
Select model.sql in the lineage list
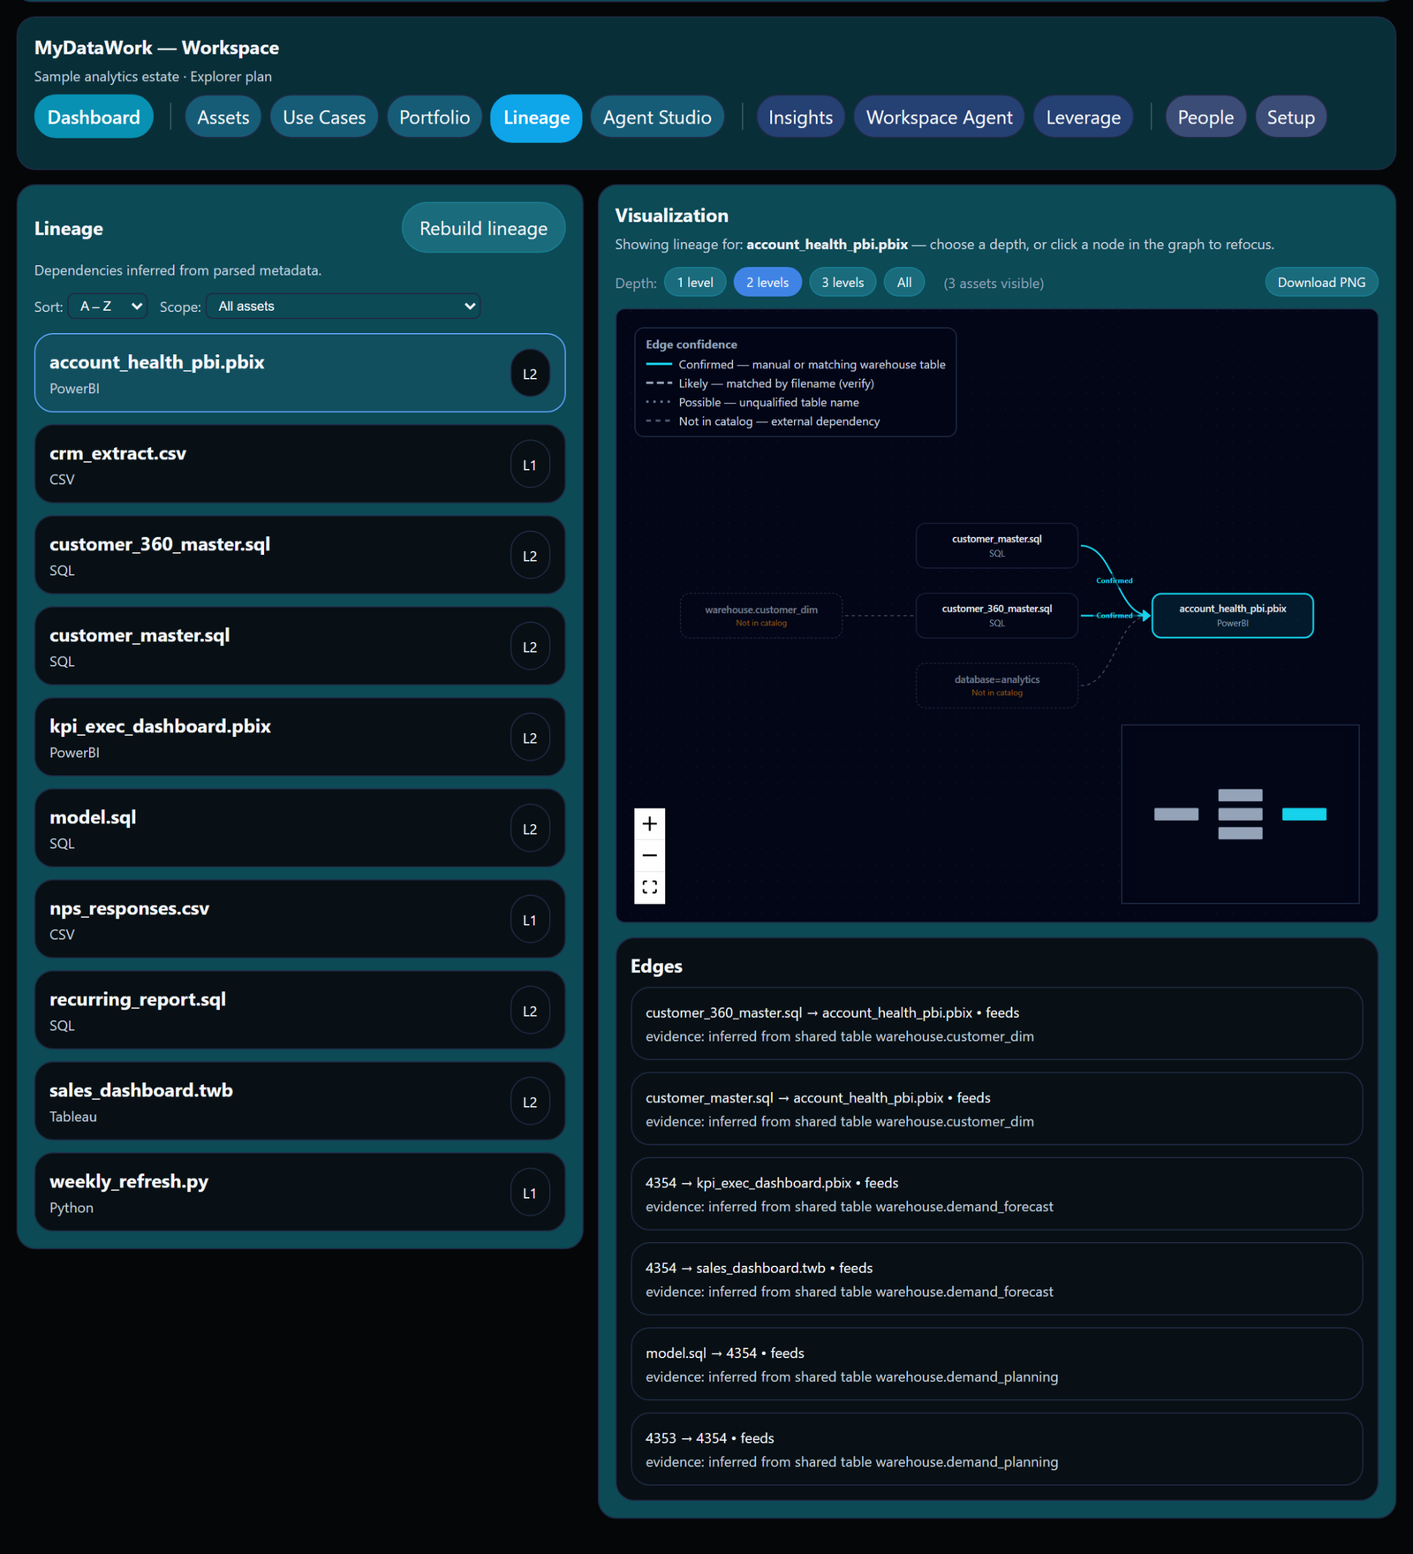click(x=299, y=828)
